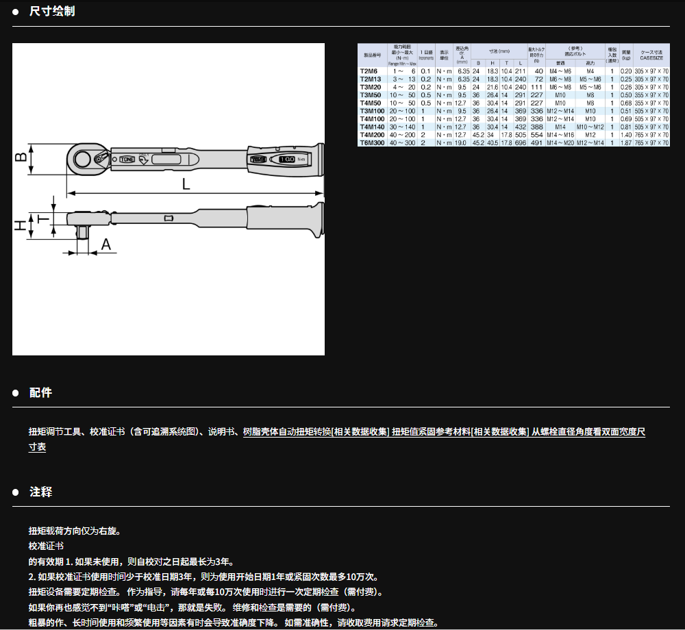Image resolution: width=685 pixels, height=630 pixels.
Task: Click the T thickness dimension label
Action: point(44,218)
